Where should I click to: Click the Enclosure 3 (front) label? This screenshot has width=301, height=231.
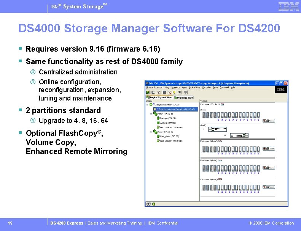tap(209, 179)
